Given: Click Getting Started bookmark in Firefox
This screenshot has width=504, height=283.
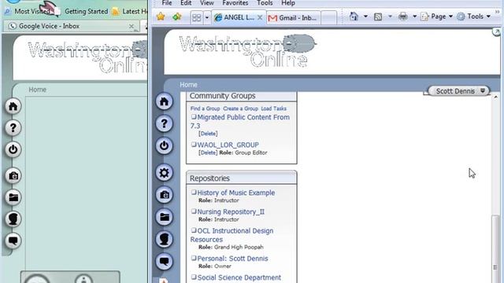Looking at the screenshot, I should pos(86,11).
